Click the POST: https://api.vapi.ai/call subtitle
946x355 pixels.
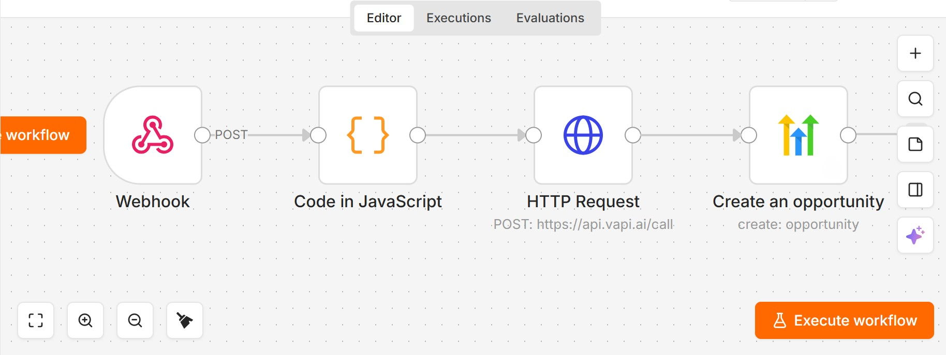(583, 224)
